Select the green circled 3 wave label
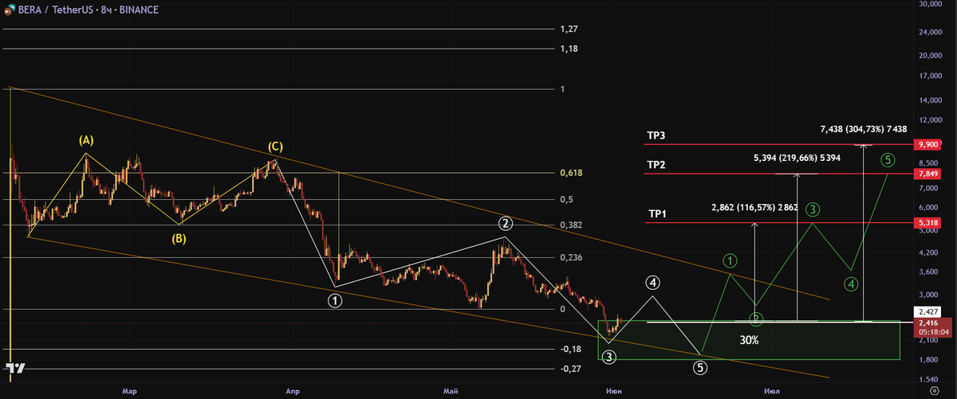957x399 pixels. (812, 209)
